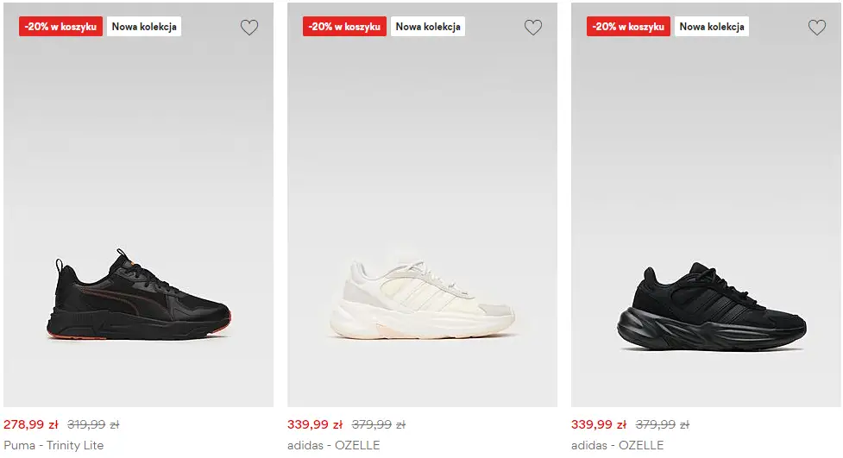Open the Puma - Trinity Lite product link

pyautogui.click(x=53, y=445)
